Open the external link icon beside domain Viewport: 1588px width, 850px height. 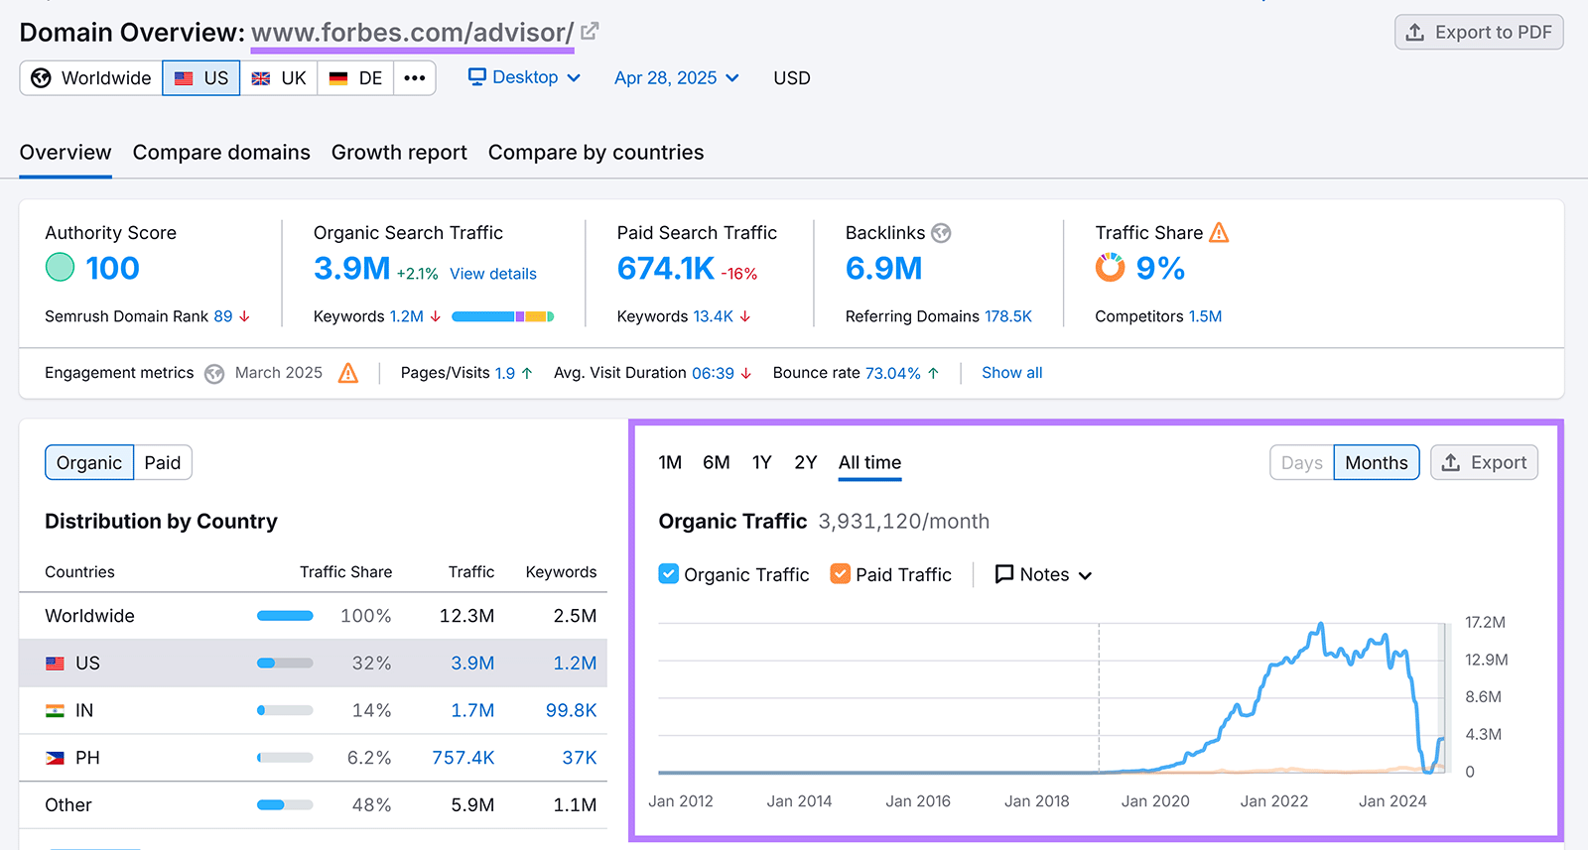click(x=590, y=32)
